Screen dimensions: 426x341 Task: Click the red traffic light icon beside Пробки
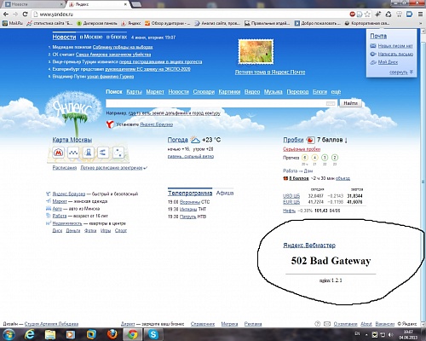310,140
